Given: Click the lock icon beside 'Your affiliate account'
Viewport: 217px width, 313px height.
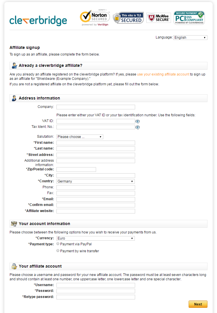Looking at the screenshot, I should pos(14,266).
